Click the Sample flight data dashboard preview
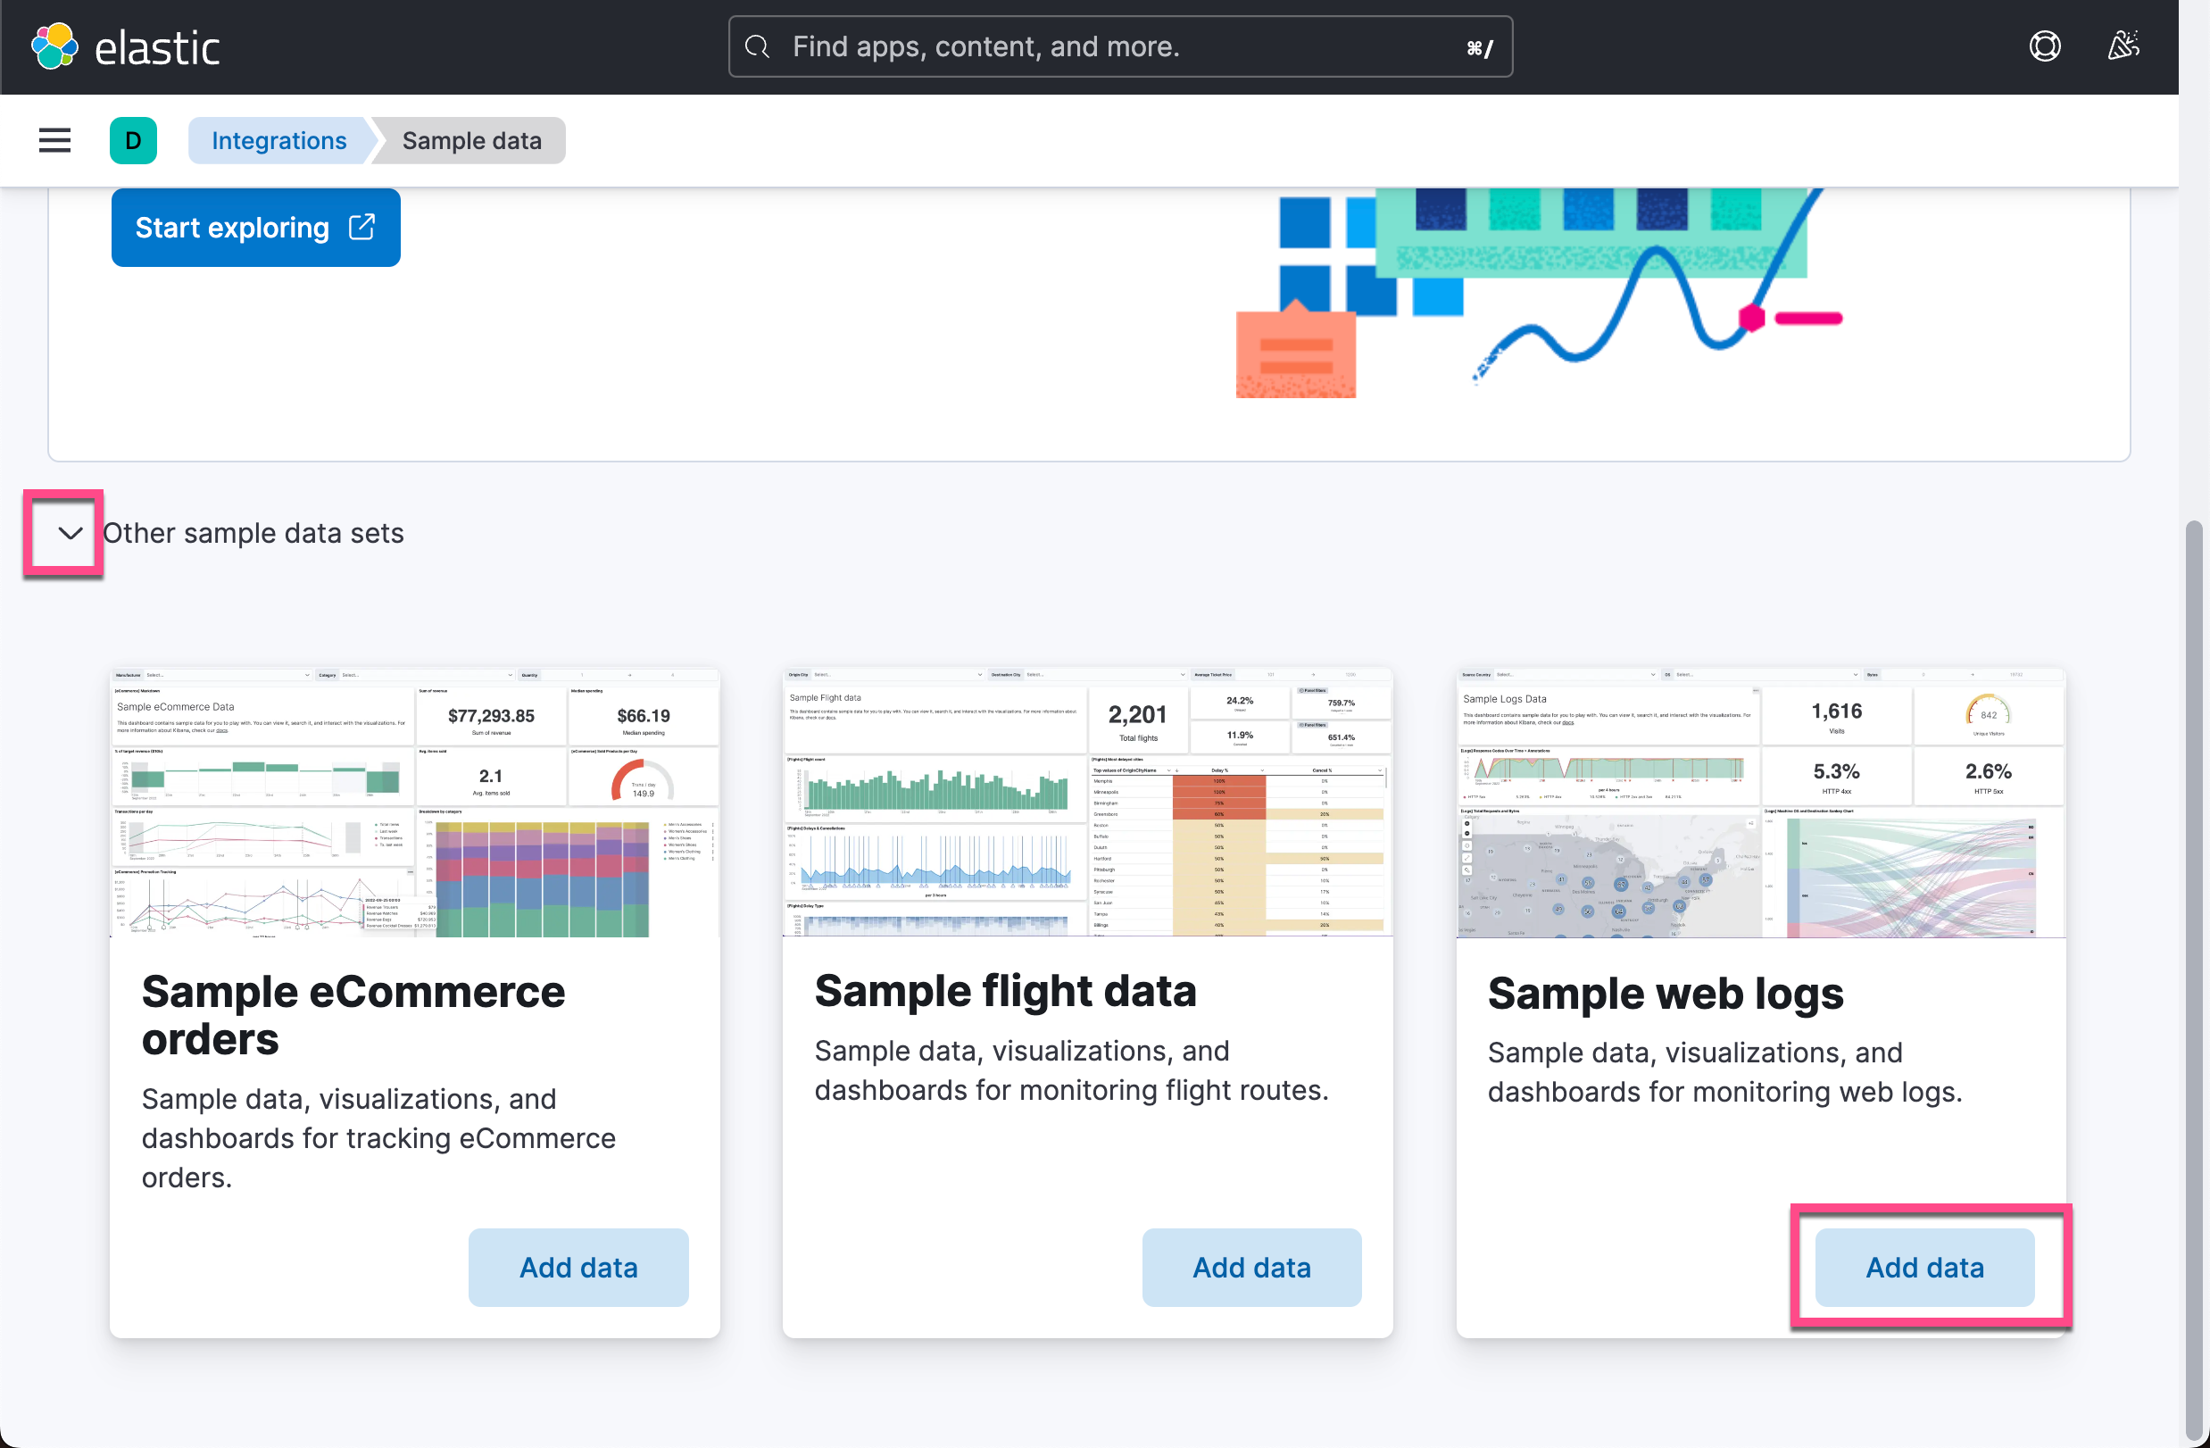The width and height of the screenshot is (2210, 1448). coord(1086,803)
